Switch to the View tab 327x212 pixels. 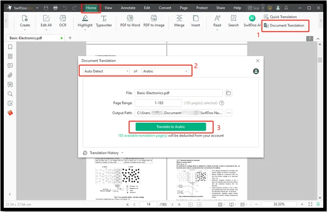(109, 8)
